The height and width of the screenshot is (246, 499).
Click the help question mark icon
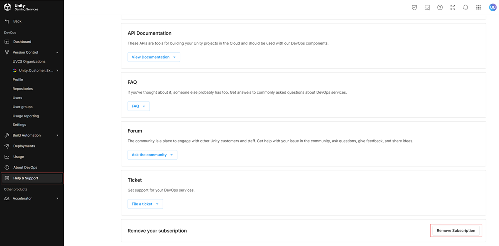click(x=440, y=8)
